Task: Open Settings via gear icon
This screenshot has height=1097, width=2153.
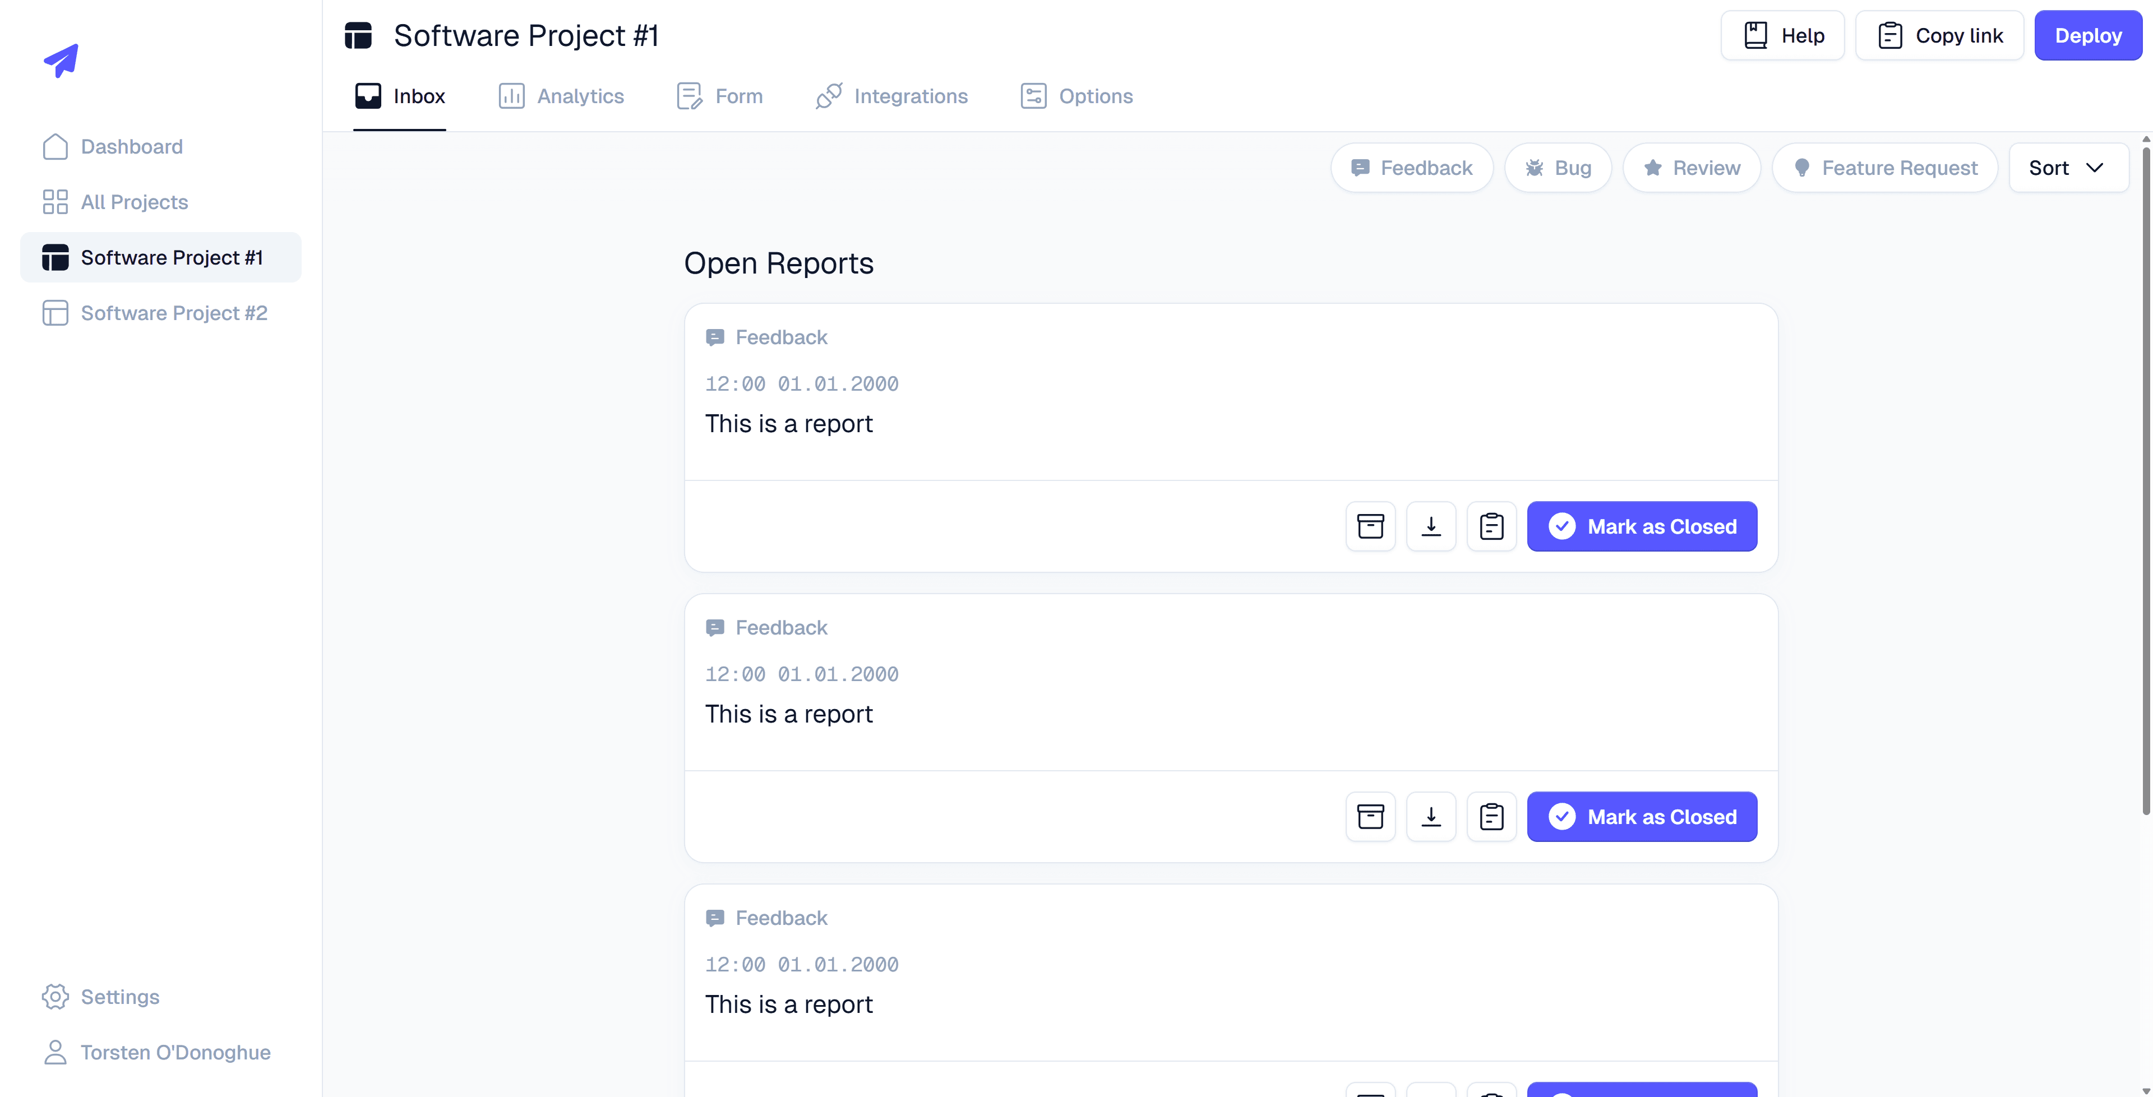Action: (x=55, y=996)
